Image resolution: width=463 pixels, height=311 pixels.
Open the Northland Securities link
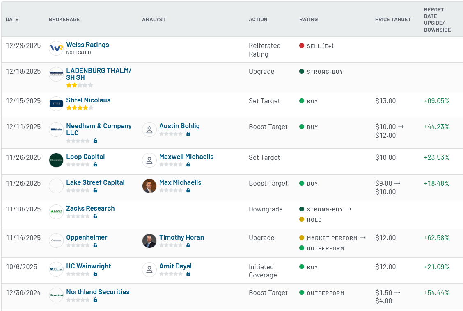click(x=98, y=292)
